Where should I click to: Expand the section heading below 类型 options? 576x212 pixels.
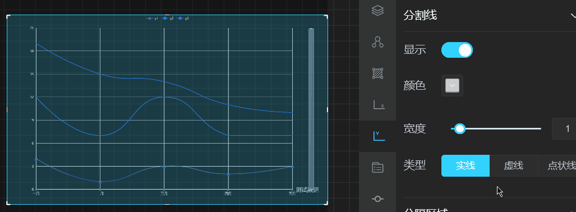[426, 210]
